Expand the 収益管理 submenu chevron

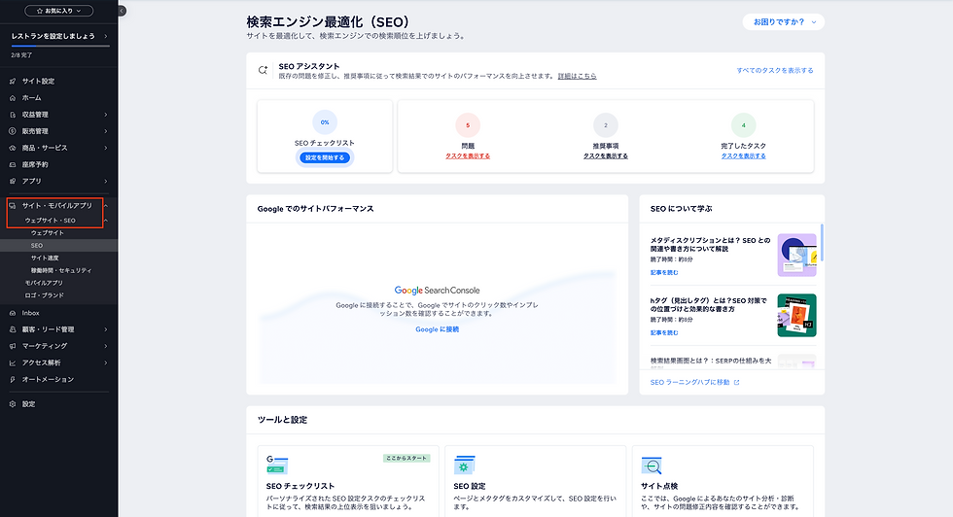point(106,115)
